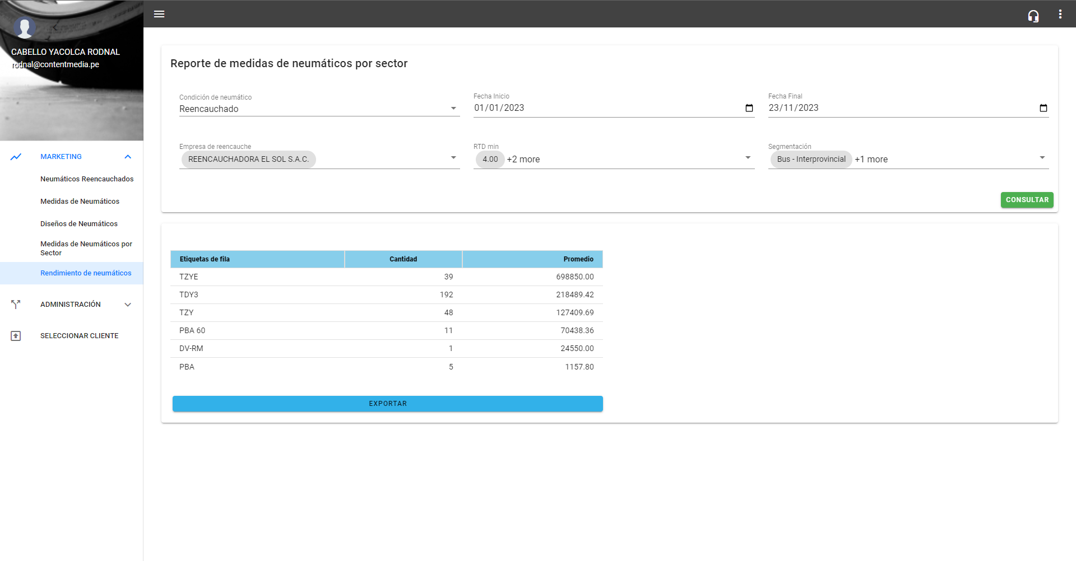Open Diseños de Neumáticos menu item
1076x561 pixels.
79,224
